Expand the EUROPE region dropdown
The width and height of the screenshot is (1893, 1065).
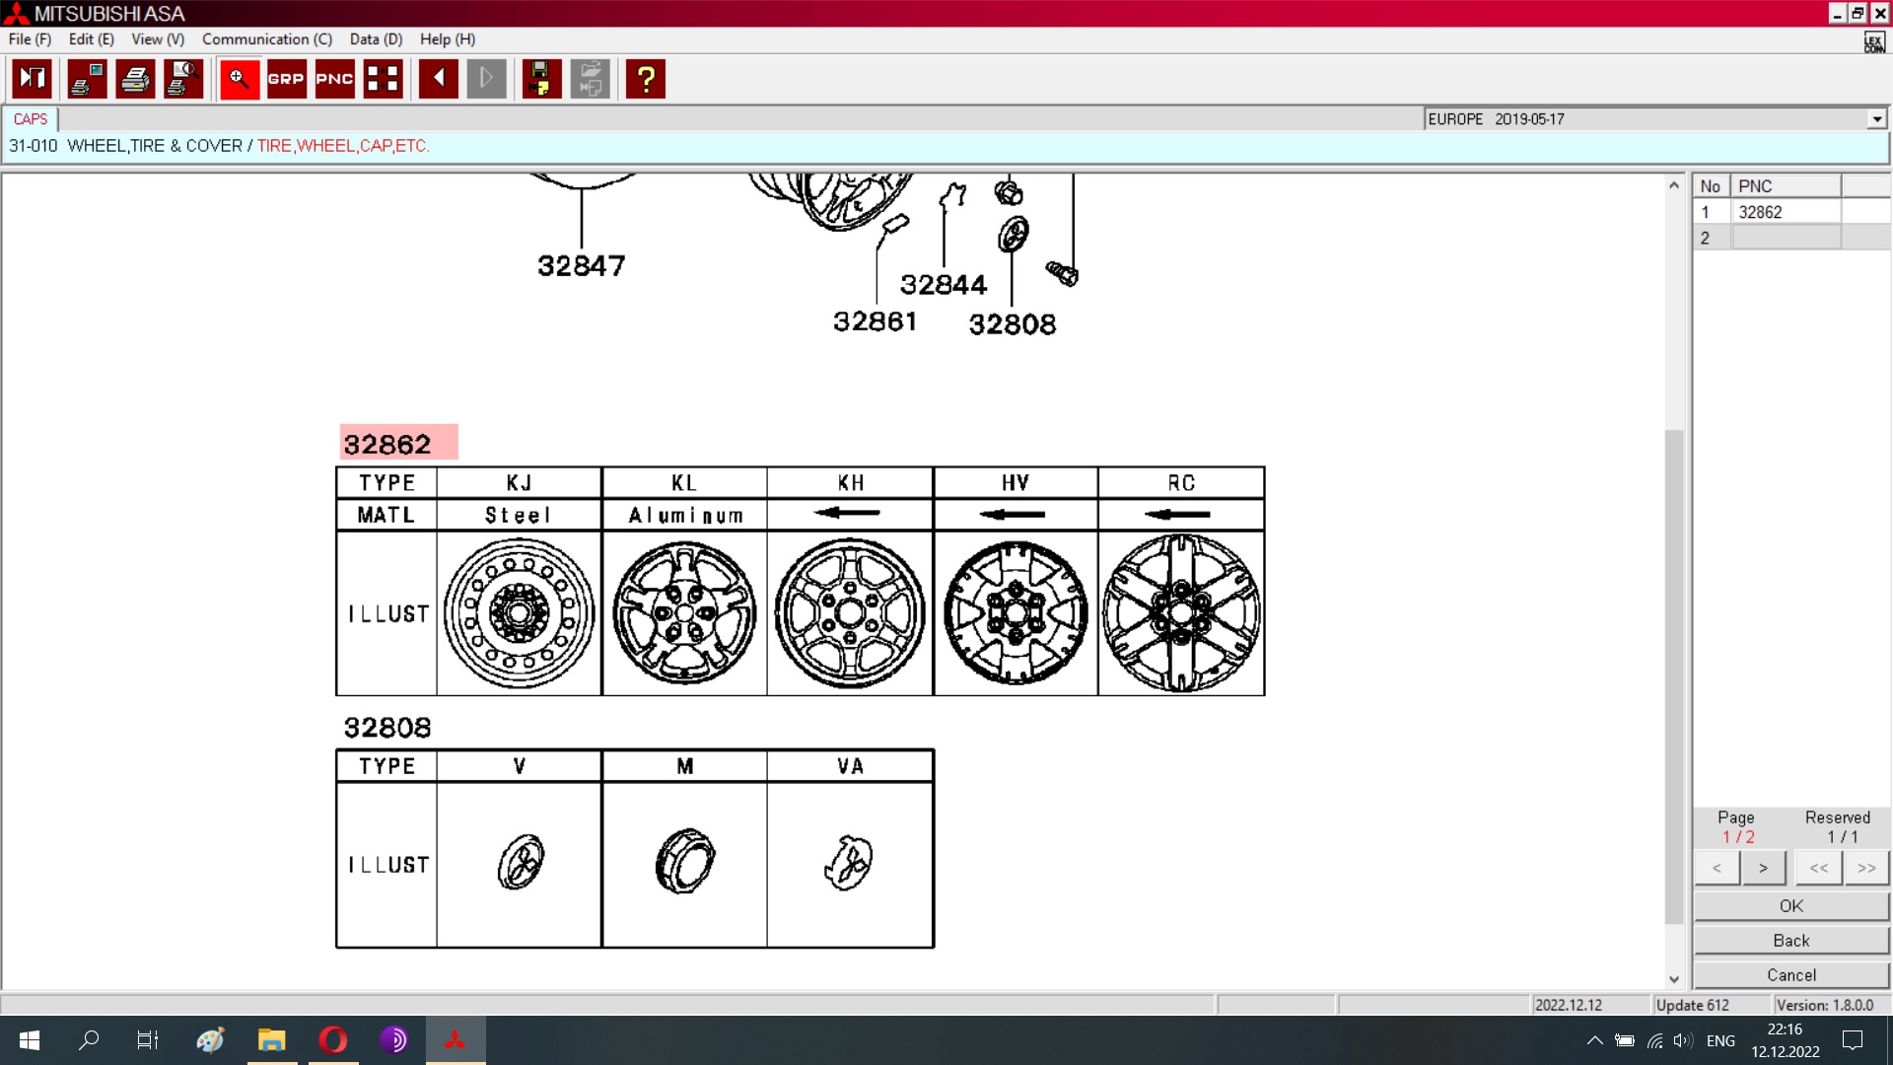tap(1876, 119)
